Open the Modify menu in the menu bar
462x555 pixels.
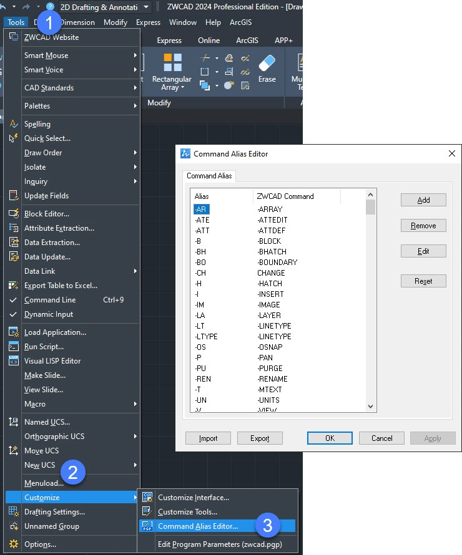pos(115,22)
